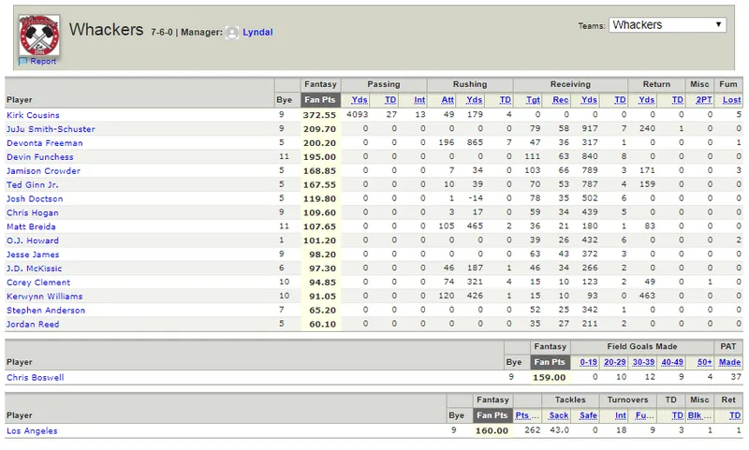Sort defense by TD column under TD
Image resolution: width=749 pixels, height=450 pixels.
677,415
